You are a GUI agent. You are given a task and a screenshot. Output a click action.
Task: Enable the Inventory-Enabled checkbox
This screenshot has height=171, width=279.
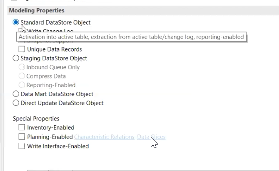pyautogui.click(x=22, y=127)
